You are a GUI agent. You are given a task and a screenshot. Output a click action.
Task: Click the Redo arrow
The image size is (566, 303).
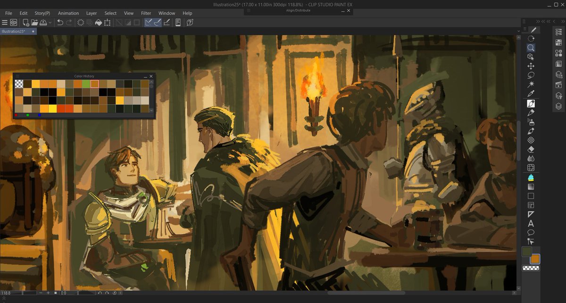(69, 22)
